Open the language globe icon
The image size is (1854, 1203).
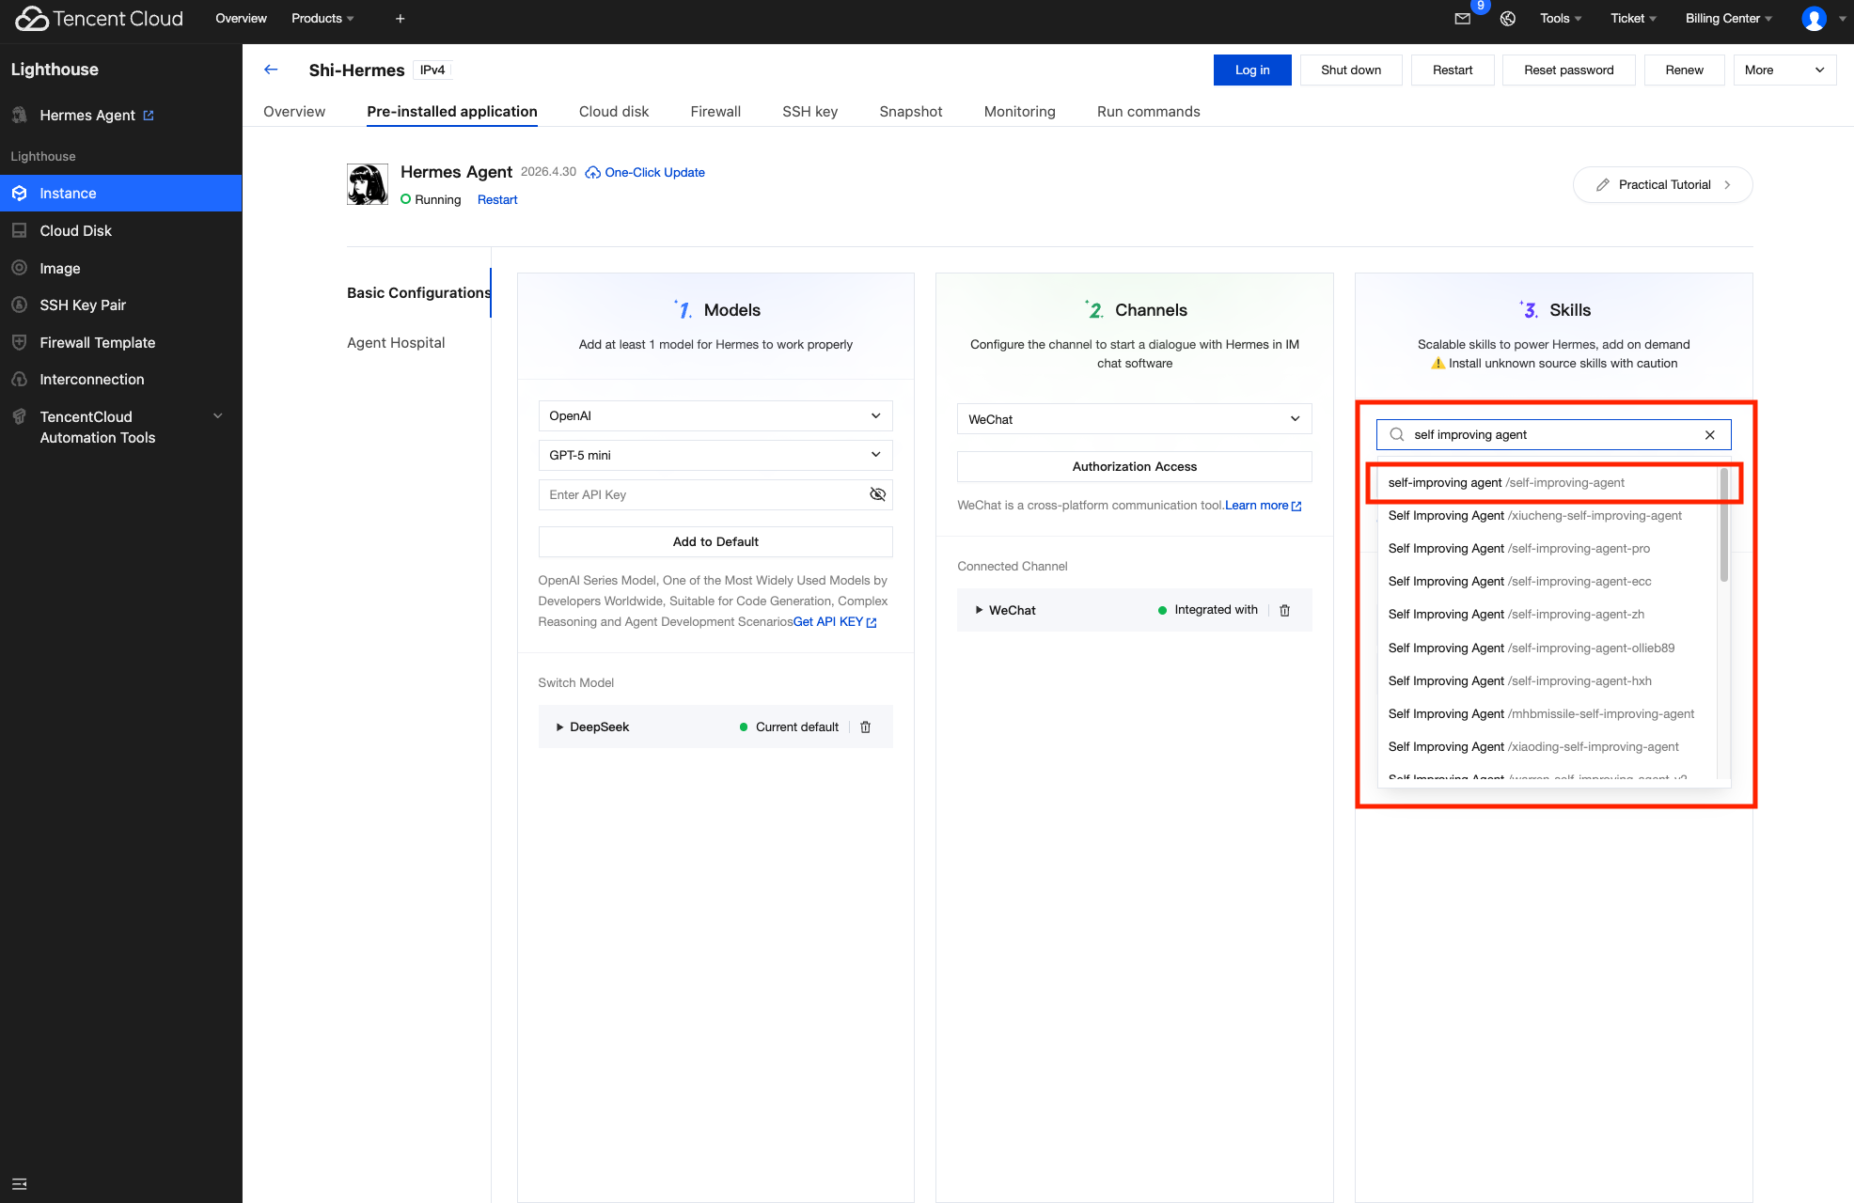(1508, 19)
